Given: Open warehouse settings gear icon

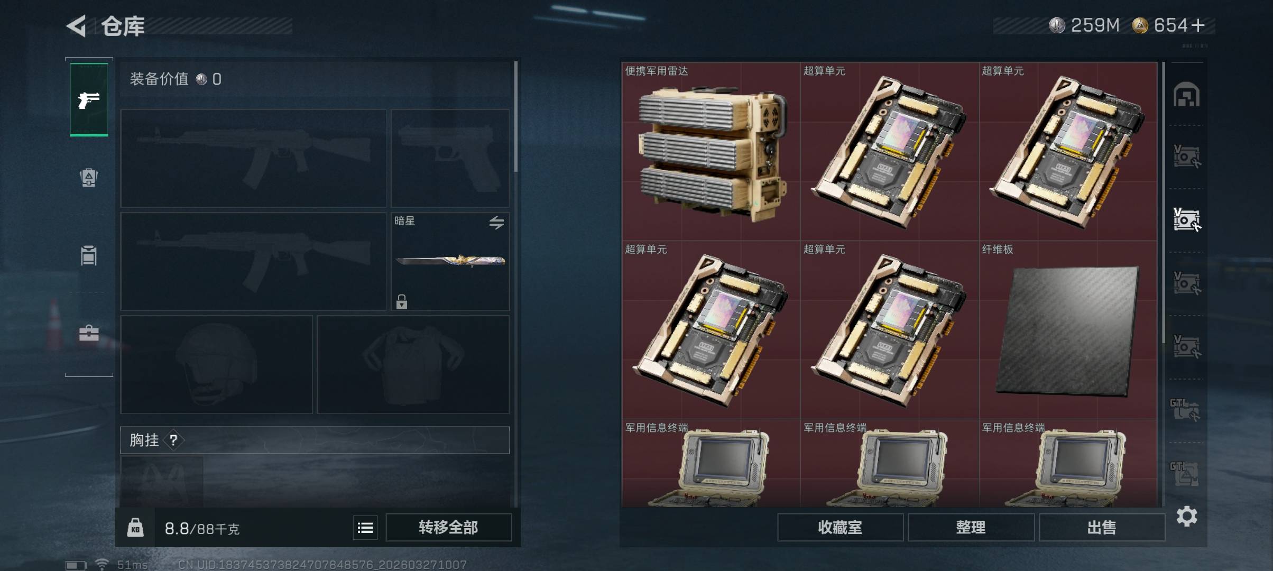Looking at the screenshot, I should coord(1186,516).
